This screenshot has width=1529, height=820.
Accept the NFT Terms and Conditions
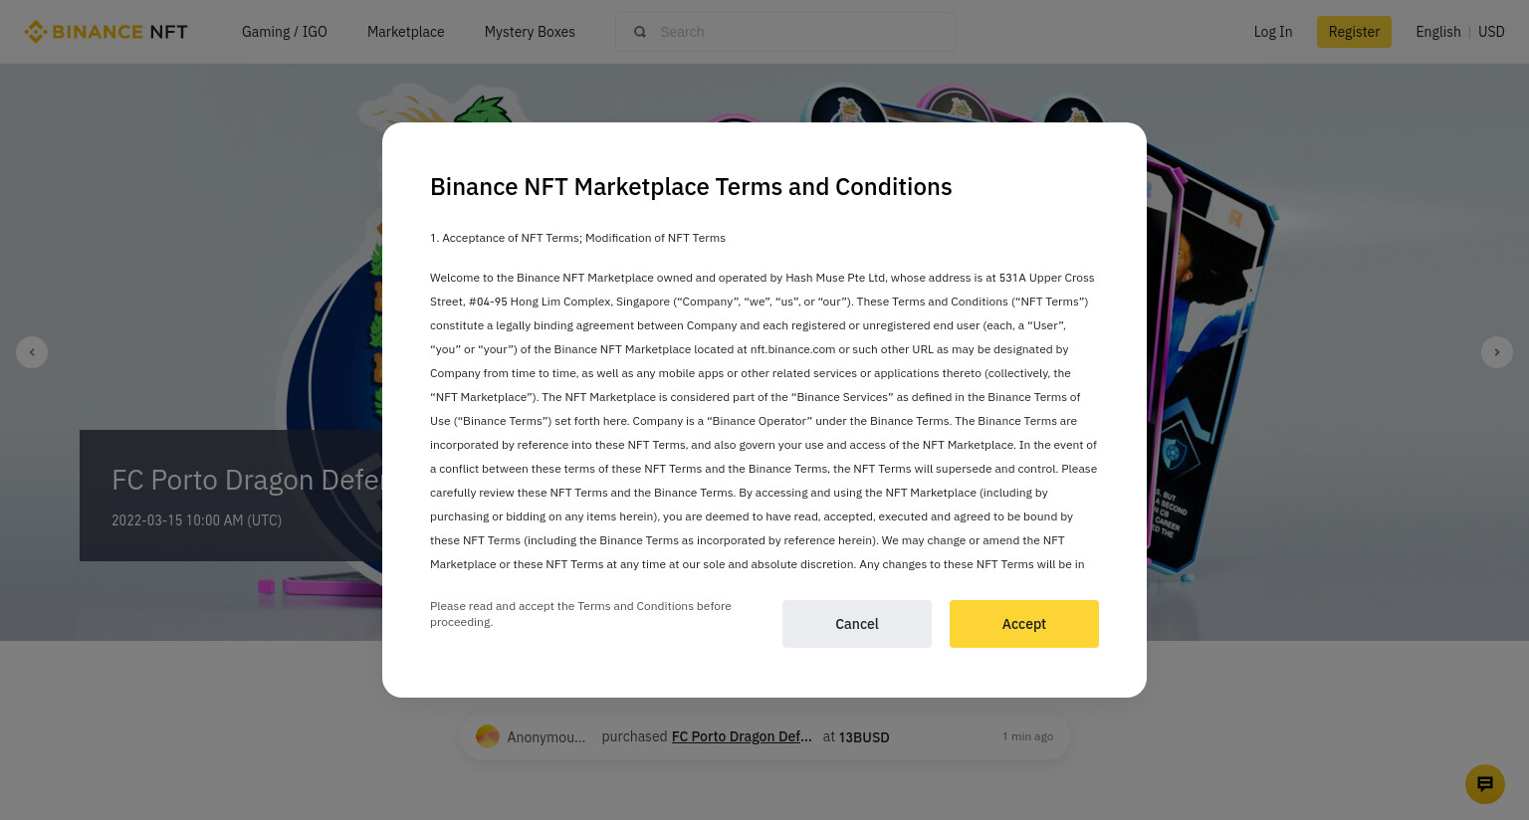click(1024, 624)
